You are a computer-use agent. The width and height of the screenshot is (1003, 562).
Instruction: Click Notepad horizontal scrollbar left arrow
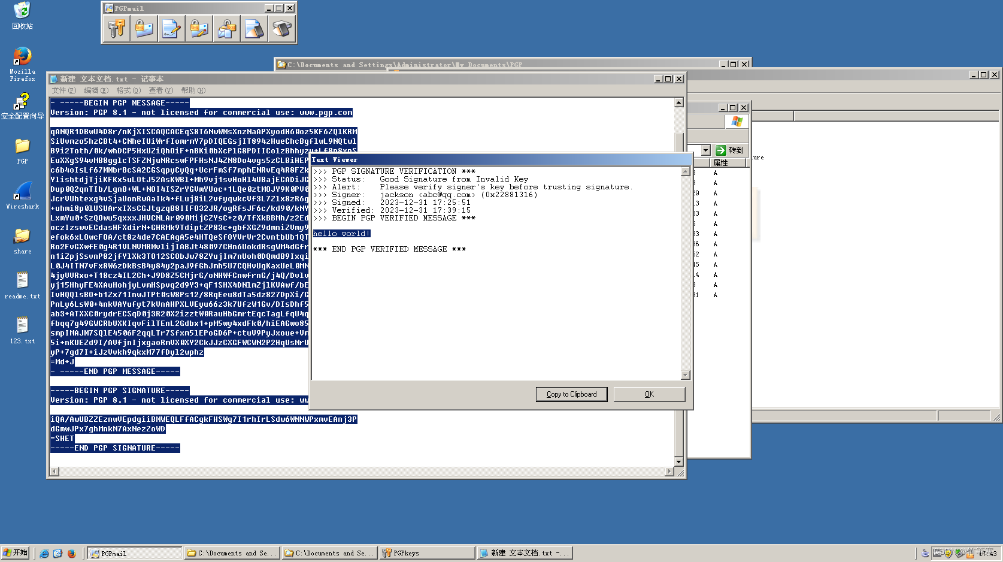(54, 472)
